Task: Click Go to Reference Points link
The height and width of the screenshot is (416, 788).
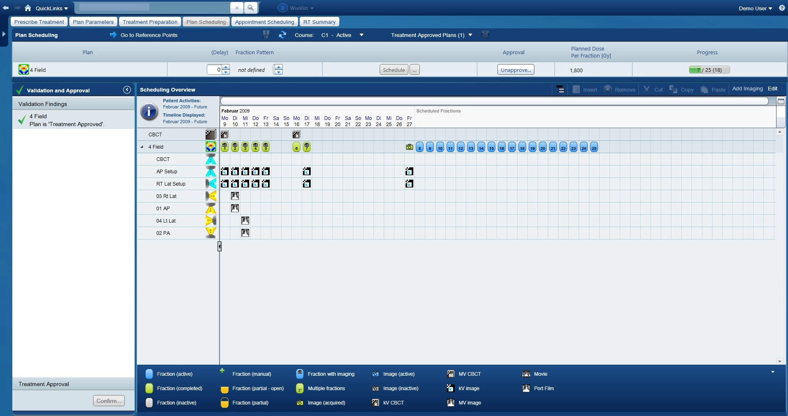Action: click(x=149, y=35)
